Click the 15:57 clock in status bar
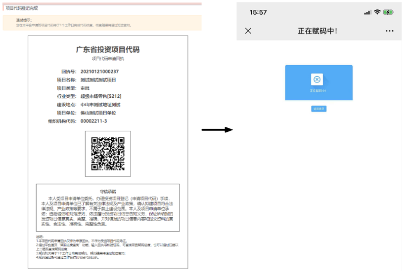The image size is (407, 278). (x=258, y=12)
